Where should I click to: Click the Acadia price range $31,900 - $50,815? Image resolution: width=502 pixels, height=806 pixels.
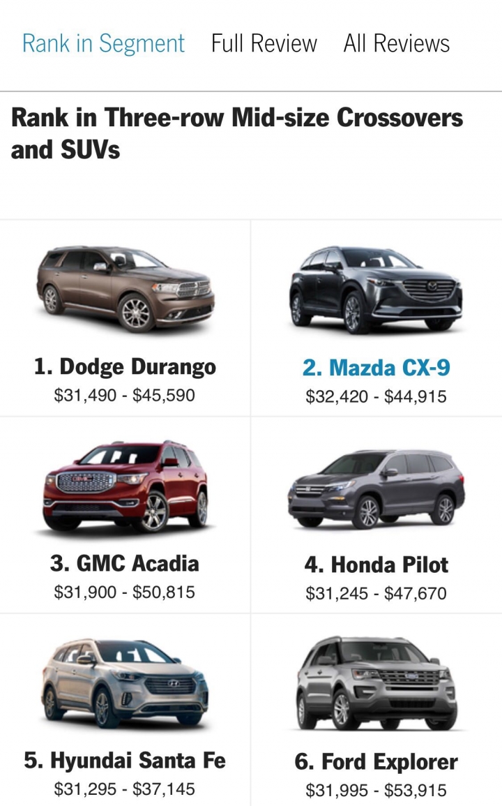click(x=124, y=592)
